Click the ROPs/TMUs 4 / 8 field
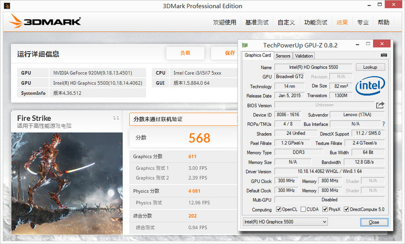Image resolution: width=405 pixels, height=244 pixels. 288,124
